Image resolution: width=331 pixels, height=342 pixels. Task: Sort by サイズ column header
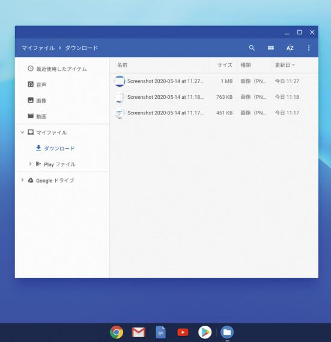click(225, 65)
